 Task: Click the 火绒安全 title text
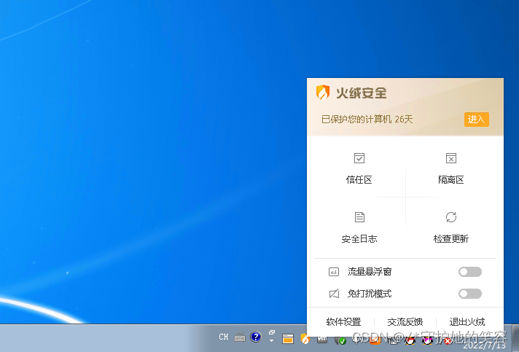(x=362, y=93)
